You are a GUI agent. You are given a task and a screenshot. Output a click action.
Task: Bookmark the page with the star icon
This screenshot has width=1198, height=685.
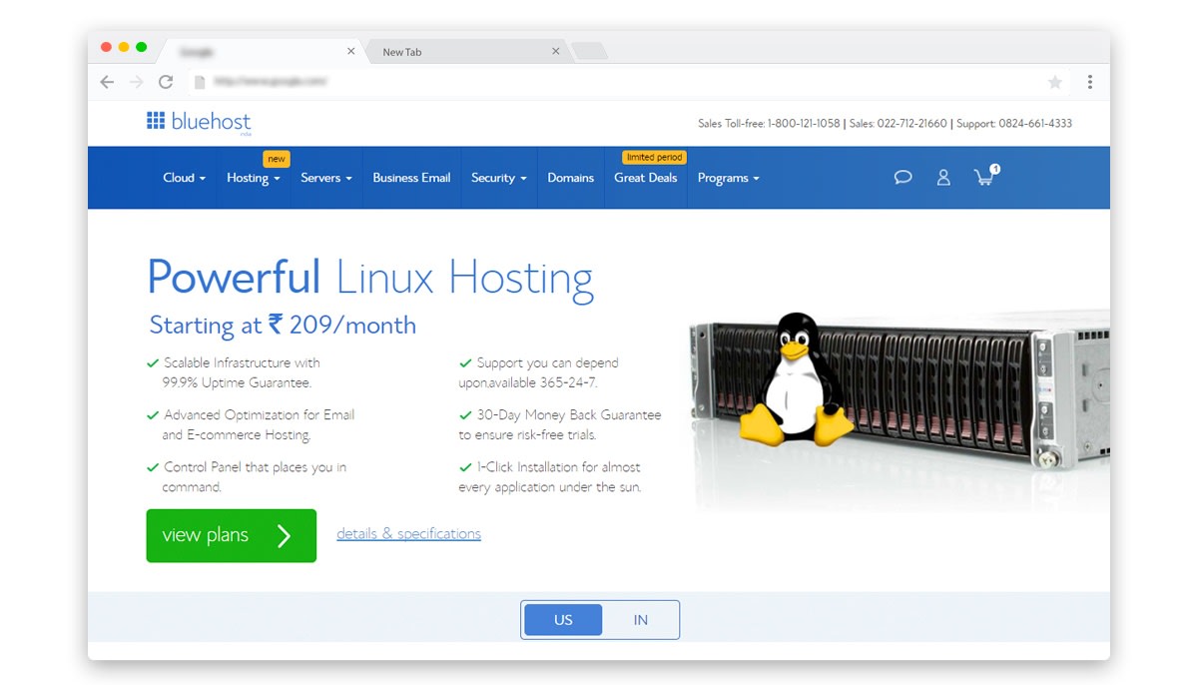(x=1055, y=82)
